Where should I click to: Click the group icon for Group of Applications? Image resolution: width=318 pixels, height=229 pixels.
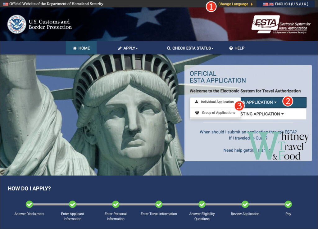[197, 112]
